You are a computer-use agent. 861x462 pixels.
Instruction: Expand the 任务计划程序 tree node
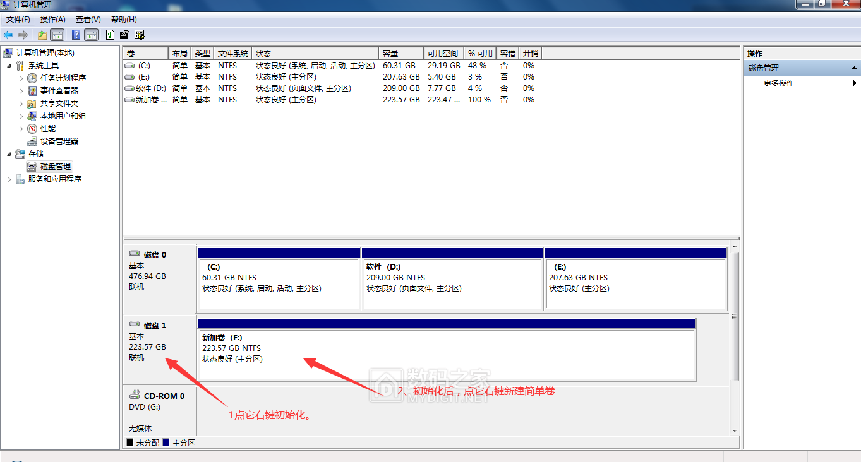(21, 78)
